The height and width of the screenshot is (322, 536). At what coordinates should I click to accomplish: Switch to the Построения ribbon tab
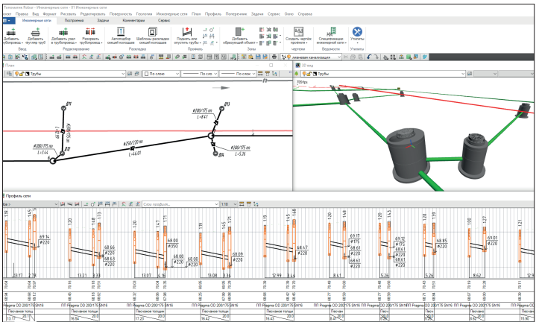click(73, 21)
